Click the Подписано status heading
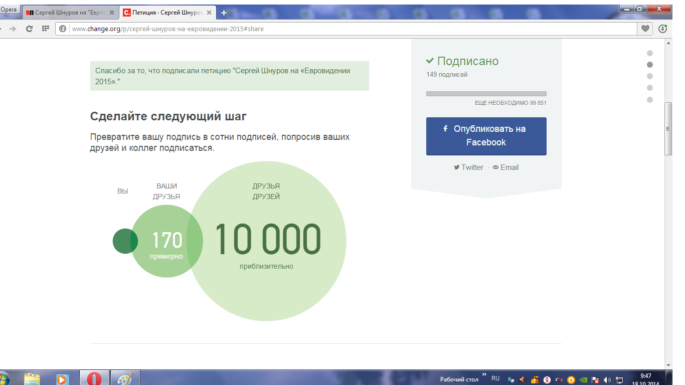685x385 pixels. tap(462, 61)
